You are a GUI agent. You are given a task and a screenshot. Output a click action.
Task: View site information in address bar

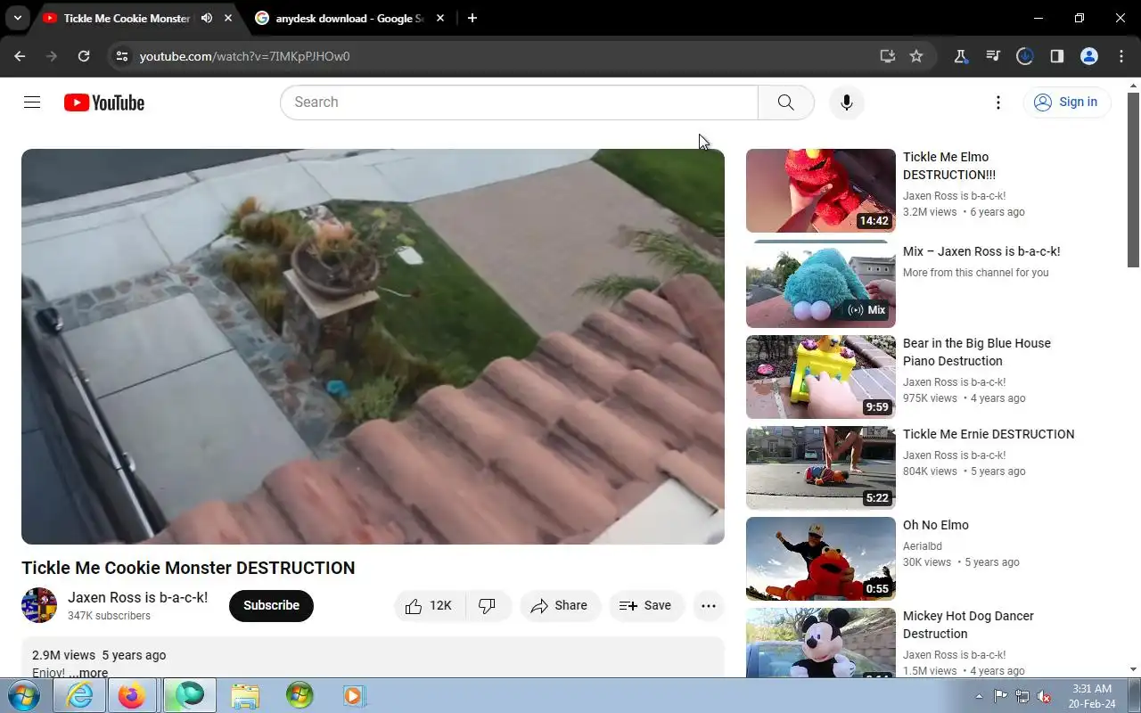122,56
